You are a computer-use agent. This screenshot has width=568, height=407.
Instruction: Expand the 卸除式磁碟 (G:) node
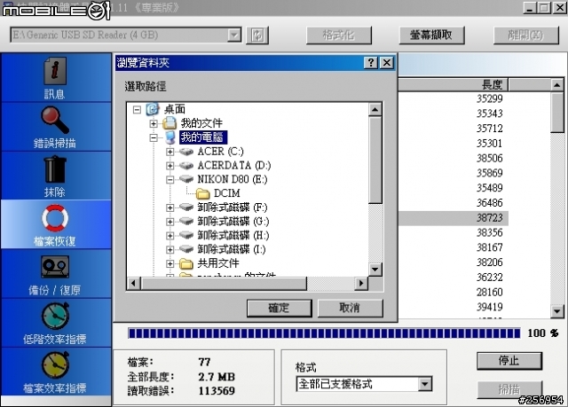tap(170, 222)
